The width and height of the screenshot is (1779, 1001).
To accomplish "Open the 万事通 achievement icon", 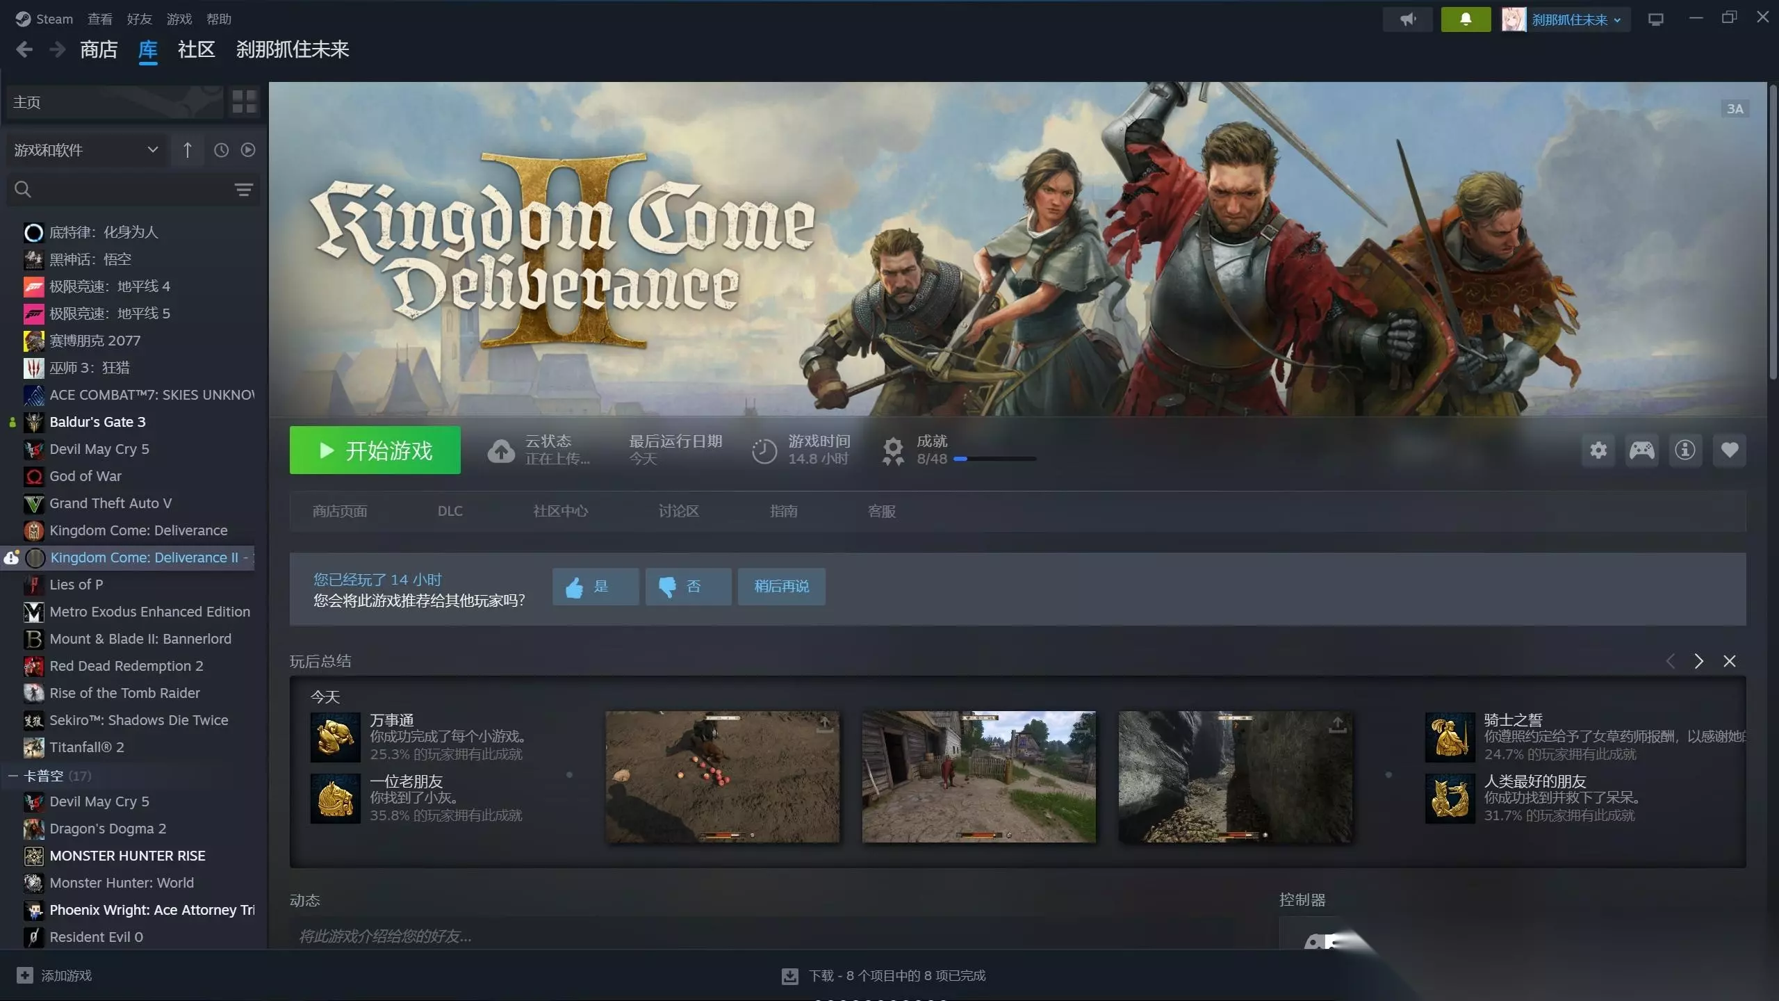I will pos(335,737).
